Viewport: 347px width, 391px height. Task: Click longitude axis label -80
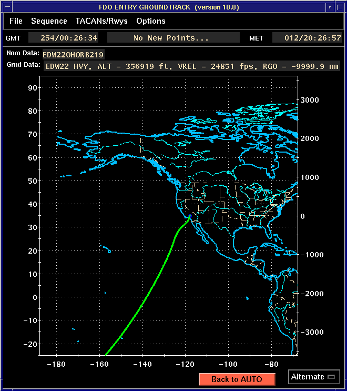point(271,364)
